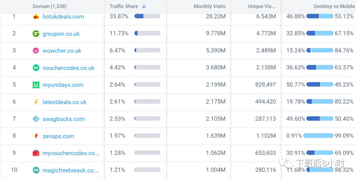Open the swagbucks.com domain link

[x=64, y=119]
